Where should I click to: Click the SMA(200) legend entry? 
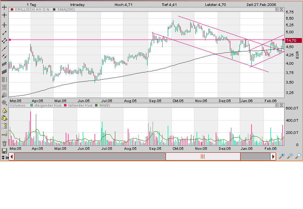tap(66, 10)
